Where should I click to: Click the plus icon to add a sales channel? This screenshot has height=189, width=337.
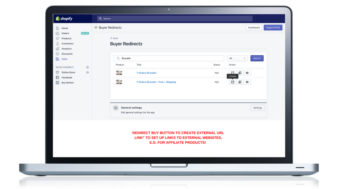tap(87, 67)
